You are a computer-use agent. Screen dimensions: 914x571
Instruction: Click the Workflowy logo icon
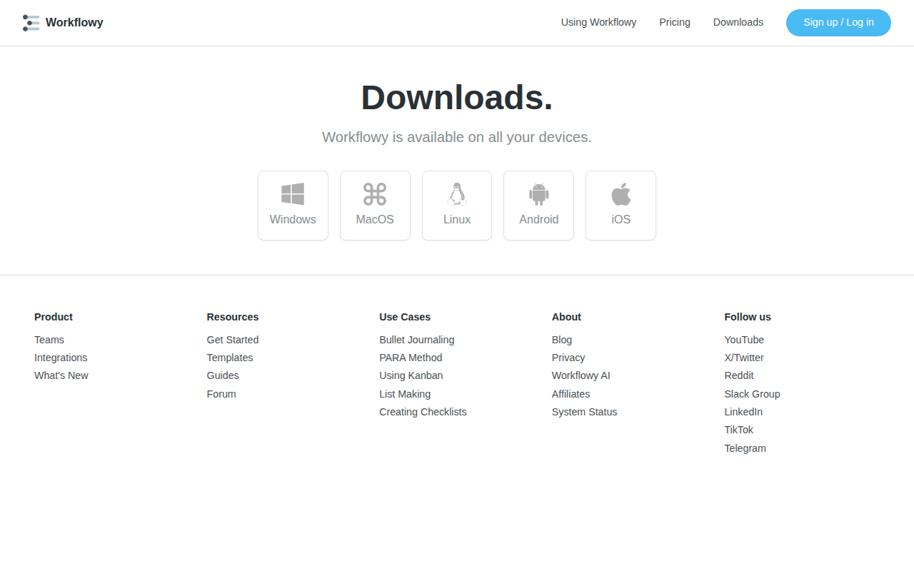tap(31, 23)
